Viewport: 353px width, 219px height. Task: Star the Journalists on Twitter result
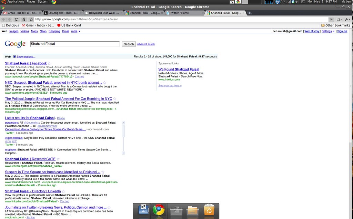[x=109, y=208]
